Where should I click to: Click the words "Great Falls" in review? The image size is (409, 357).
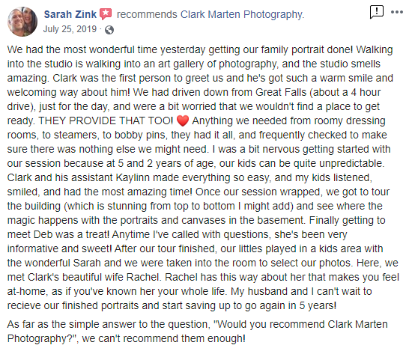(x=281, y=92)
